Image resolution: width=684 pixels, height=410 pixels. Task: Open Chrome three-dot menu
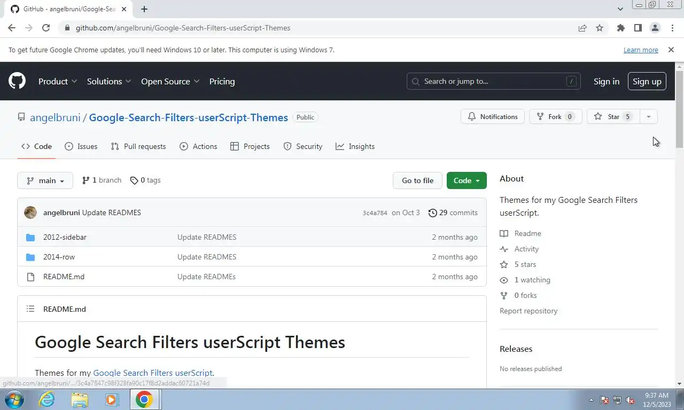point(671,28)
